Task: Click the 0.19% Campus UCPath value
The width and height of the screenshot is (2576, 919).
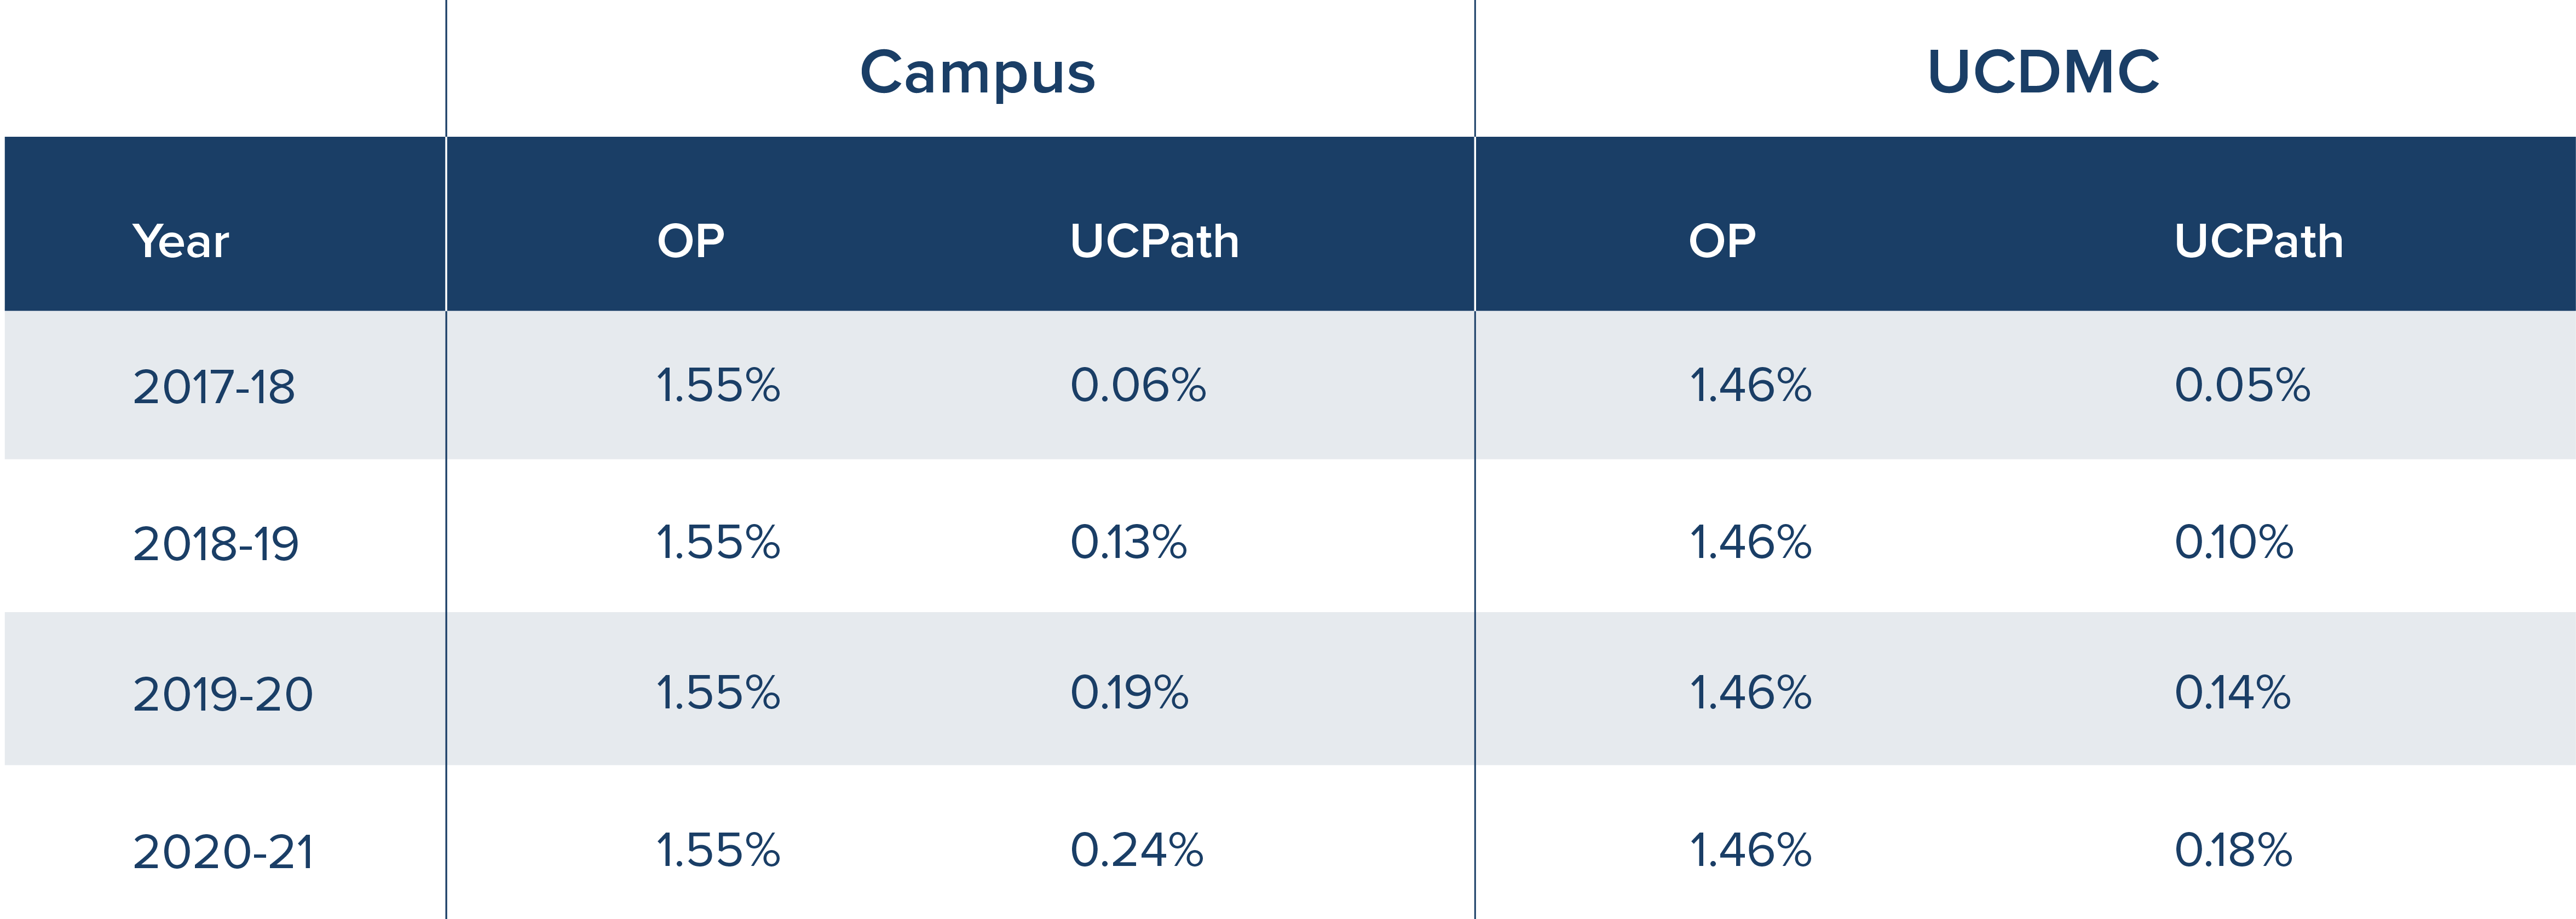Action: click(x=1129, y=692)
